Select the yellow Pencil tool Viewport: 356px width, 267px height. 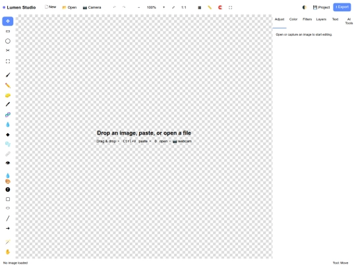8,85
